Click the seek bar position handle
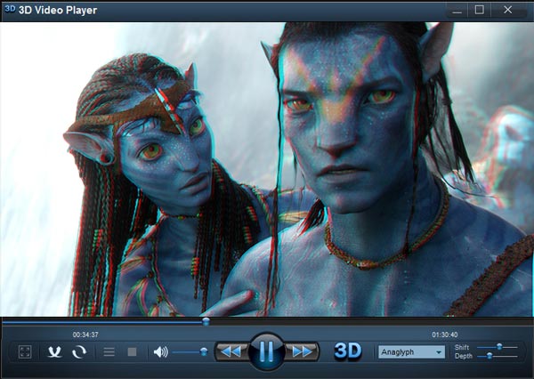The width and height of the screenshot is (534, 379). [x=206, y=321]
